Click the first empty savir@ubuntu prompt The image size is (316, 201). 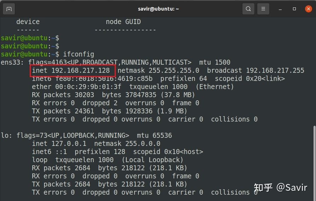click(30, 38)
